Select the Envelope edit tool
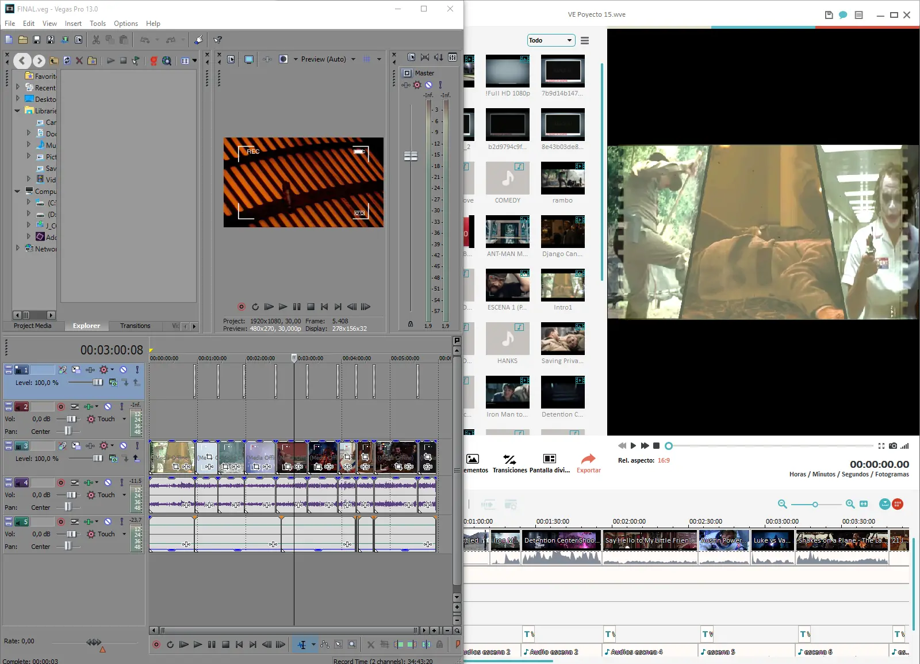Image resolution: width=920 pixels, height=664 pixels. tap(324, 644)
